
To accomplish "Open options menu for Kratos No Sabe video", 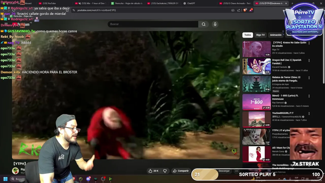I will click(x=309, y=43).
